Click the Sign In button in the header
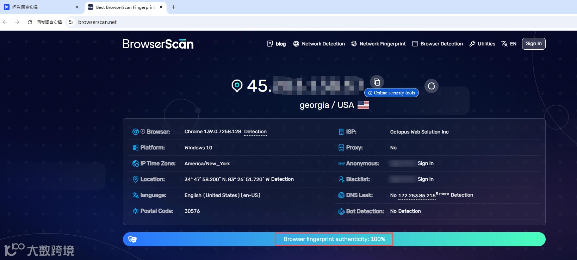The width and height of the screenshot is (577, 260). coord(534,44)
